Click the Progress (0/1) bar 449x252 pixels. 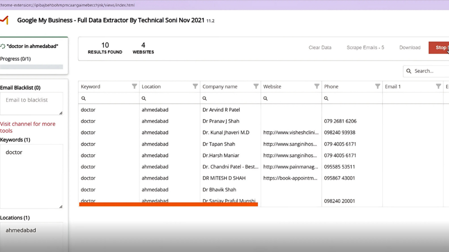(32, 67)
